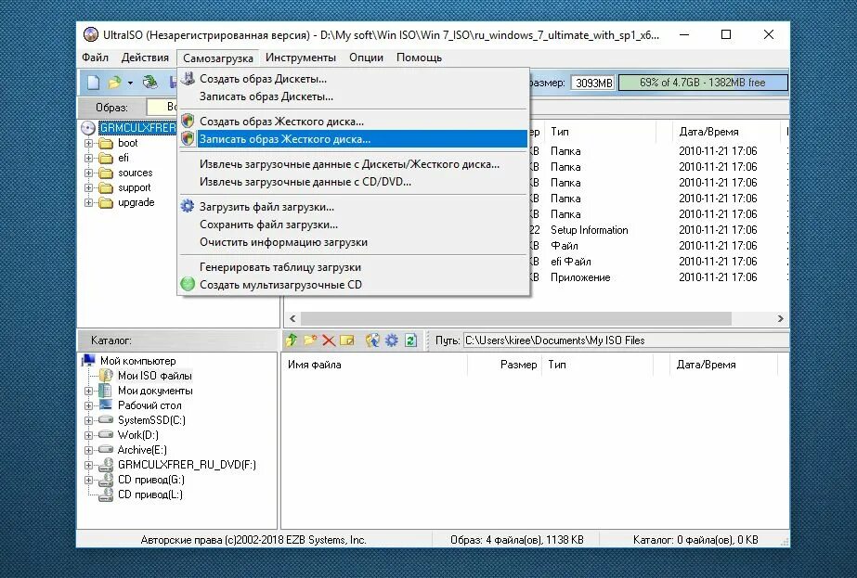Sort by Дата/Время column in catalog pane
This screenshot has width=857, height=578.
click(x=723, y=365)
